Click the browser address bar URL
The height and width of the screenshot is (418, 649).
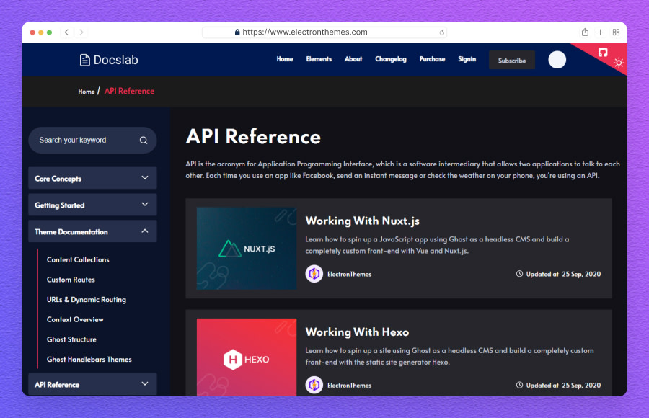[304, 32]
